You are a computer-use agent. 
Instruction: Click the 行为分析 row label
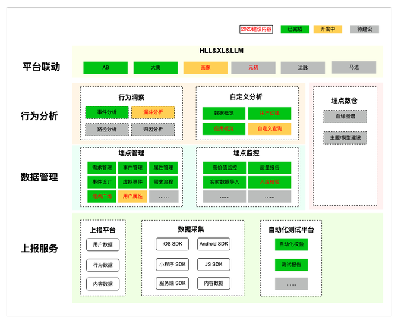tap(39, 116)
